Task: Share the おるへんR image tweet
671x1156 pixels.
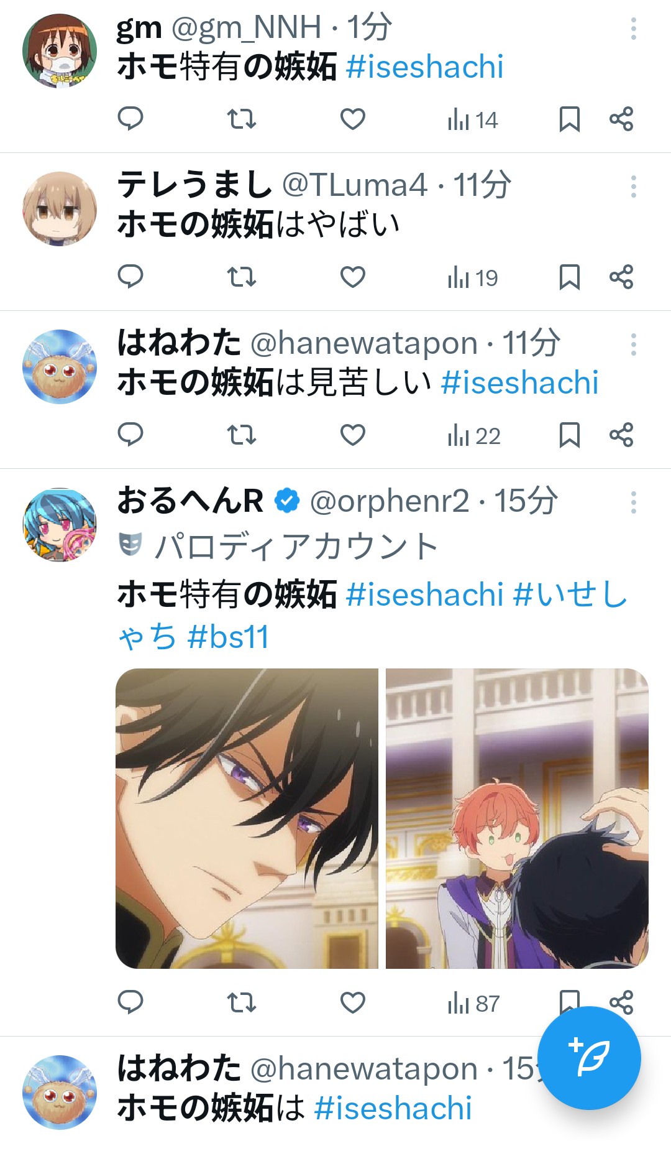Action: click(621, 1001)
